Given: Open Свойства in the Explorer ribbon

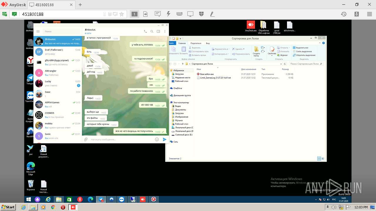Looking at the screenshot, I should [x=272, y=51].
